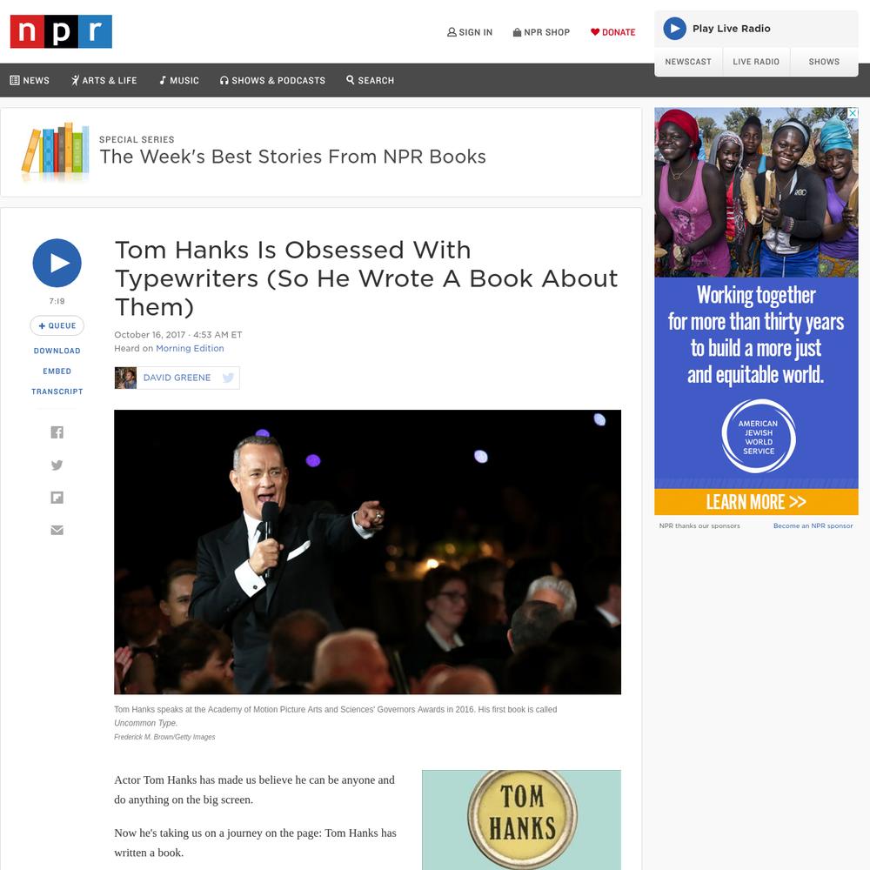
Task: Click the red Donate link
Action: click(x=612, y=32)
